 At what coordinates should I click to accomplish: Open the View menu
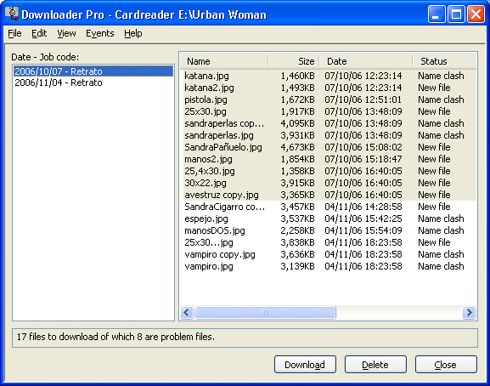pos(66,33)
